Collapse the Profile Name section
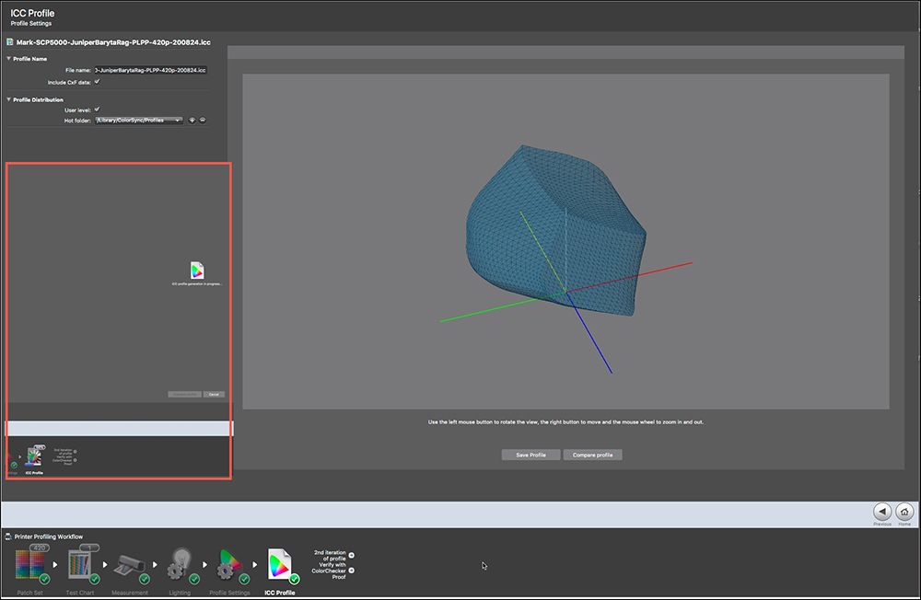 [9, 59]
